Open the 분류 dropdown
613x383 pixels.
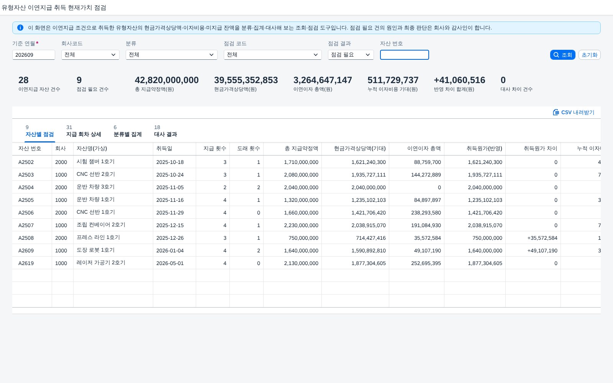tap(172, 55)
